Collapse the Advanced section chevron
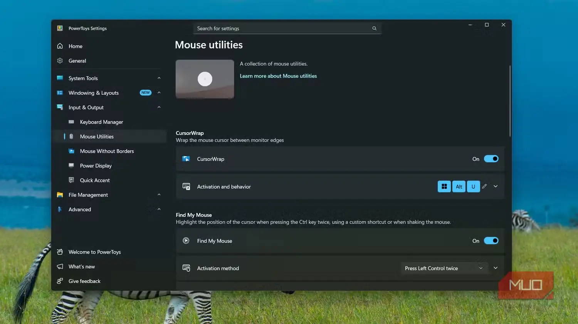 coord(159,209)
